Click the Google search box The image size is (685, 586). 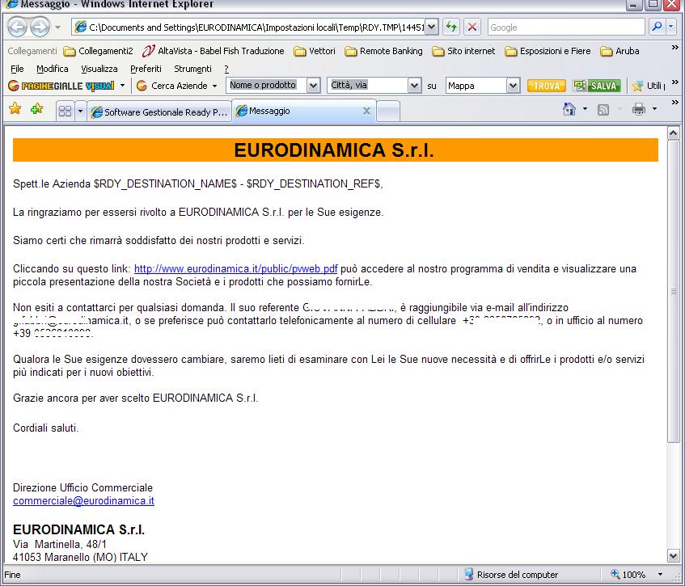566,27
